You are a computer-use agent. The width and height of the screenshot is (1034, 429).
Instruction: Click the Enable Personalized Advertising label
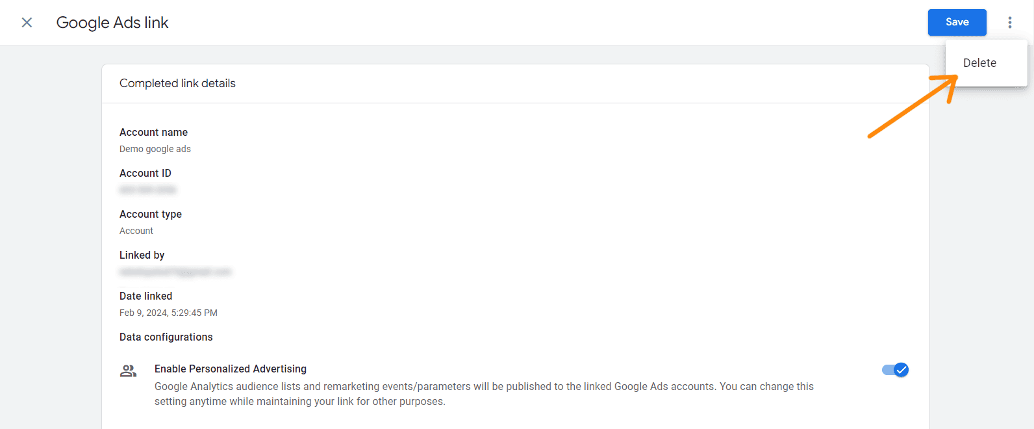pyautogui.click(x=231, y=369)
